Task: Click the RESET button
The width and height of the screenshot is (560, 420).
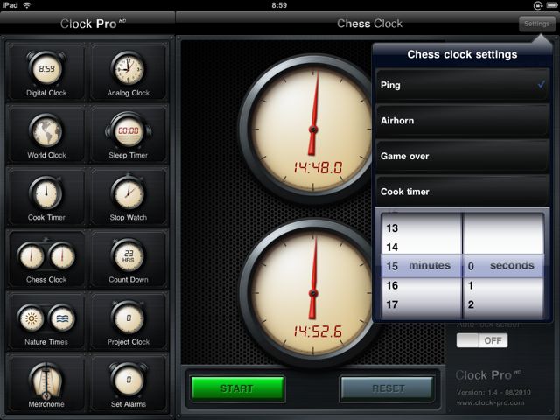Action: tap(388, 388)
